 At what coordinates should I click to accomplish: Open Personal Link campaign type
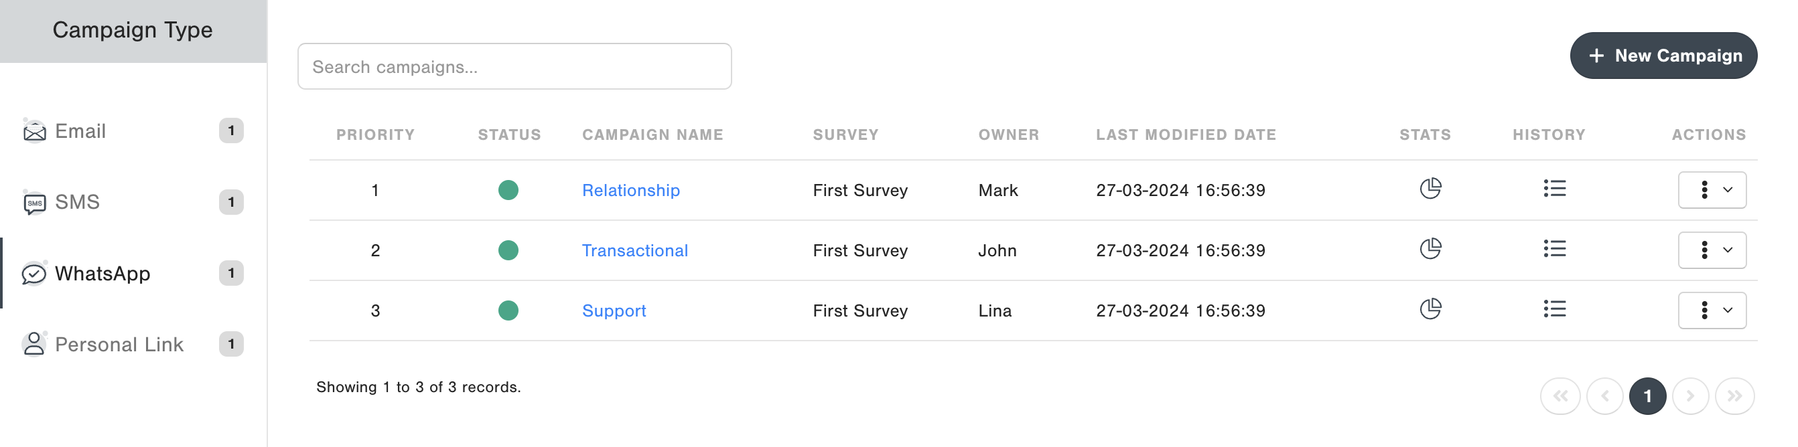click(x=119, y=345)
